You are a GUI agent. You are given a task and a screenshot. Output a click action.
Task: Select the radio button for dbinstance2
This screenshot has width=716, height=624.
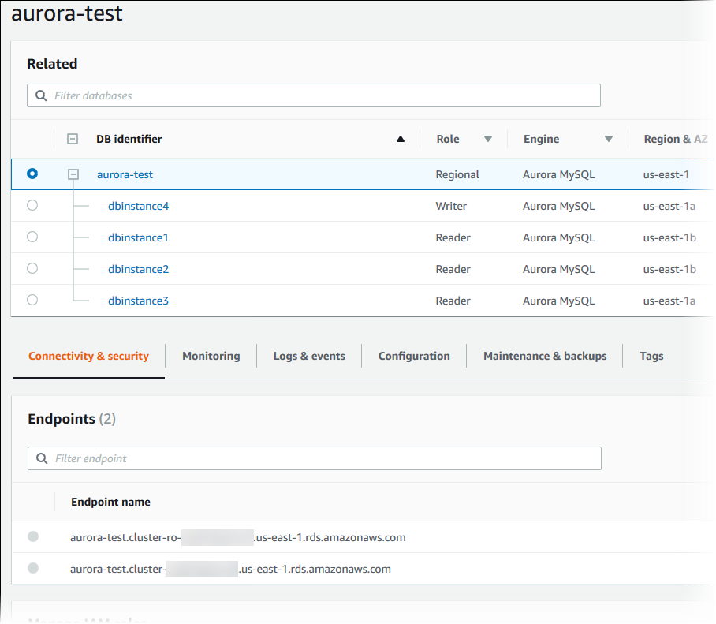[32, 268]
